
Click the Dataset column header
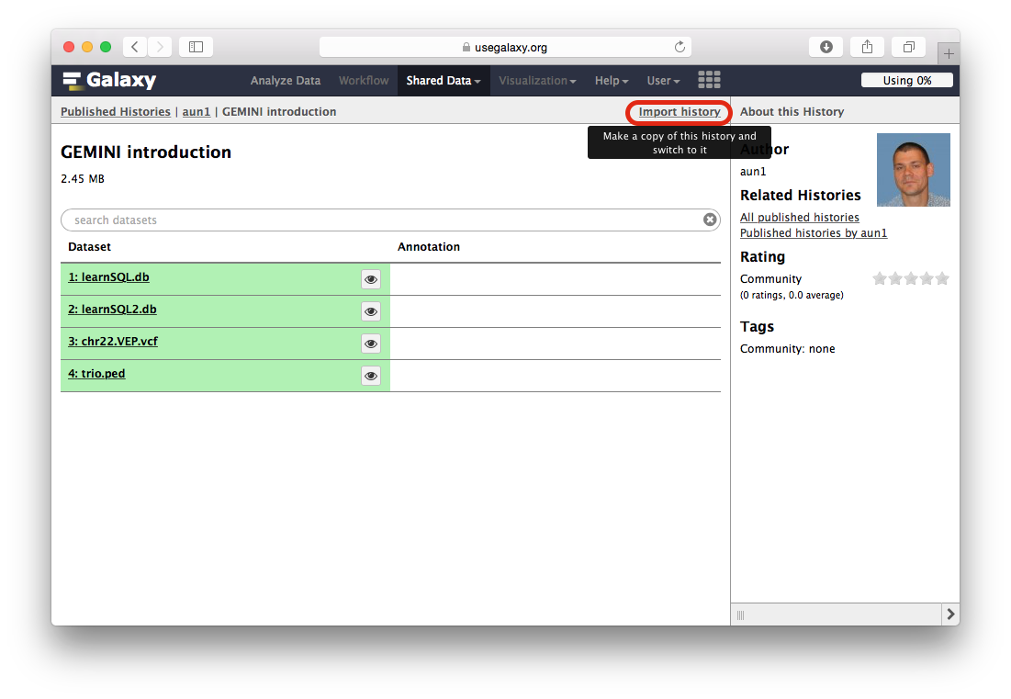tap(90, 246)
